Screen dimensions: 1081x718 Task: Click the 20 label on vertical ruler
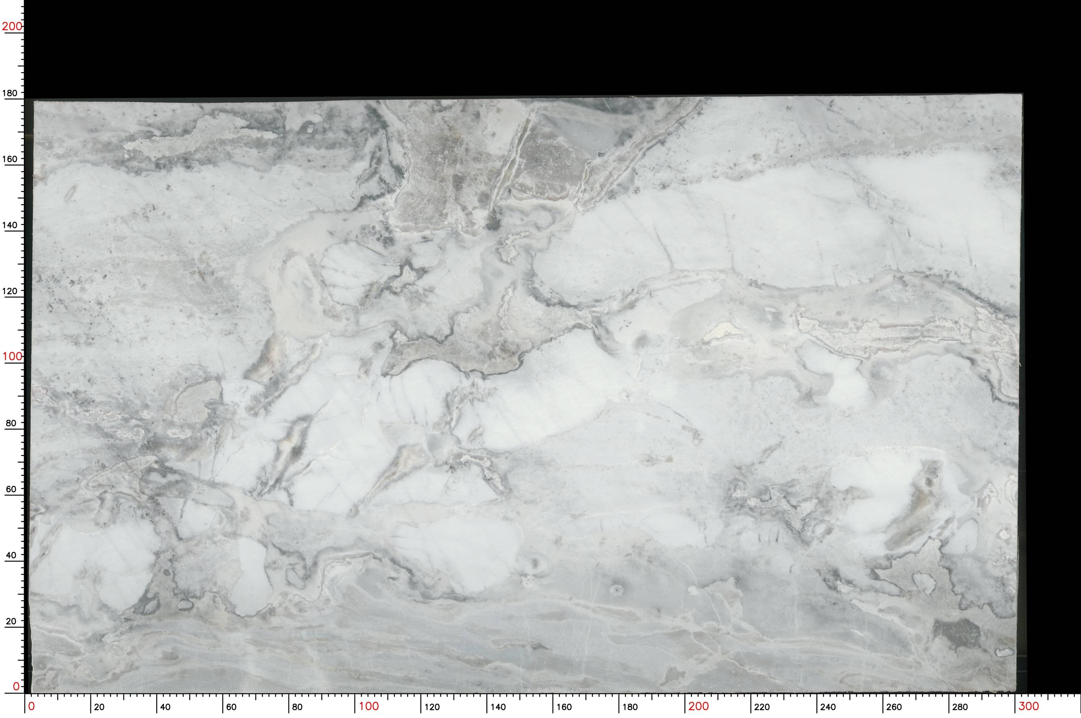tap(11, 621)
